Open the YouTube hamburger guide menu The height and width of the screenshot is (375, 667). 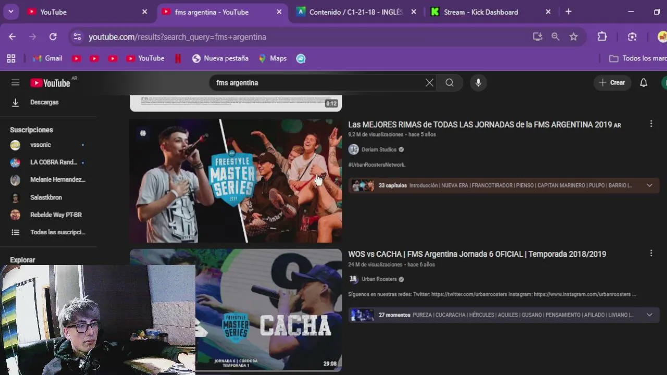click(15, 83)
